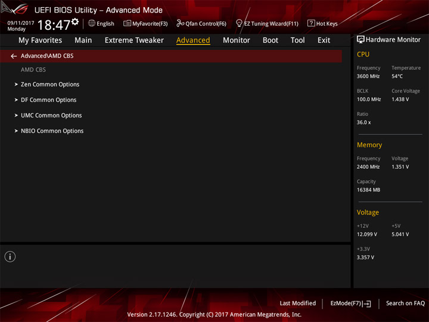Click the globe language icon
The height and width of the screenshot is (322, 429).
(x=92, y=23)
